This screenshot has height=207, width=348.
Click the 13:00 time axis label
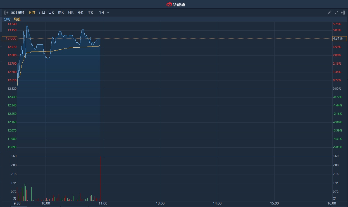pyautogui.click(x=160, y=203)
